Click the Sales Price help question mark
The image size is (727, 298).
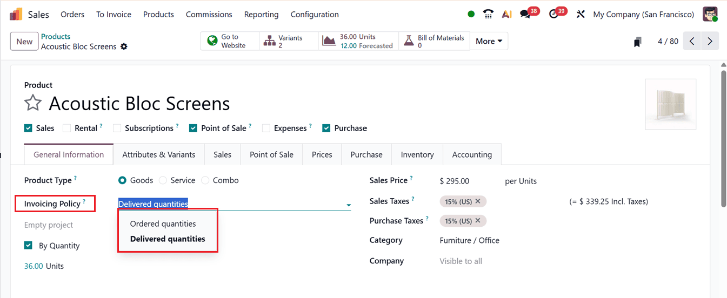click(x=411, y=178)
